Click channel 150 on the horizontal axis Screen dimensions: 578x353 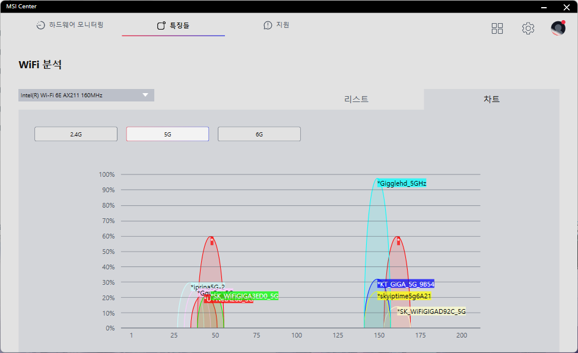(x=379, y=335)
